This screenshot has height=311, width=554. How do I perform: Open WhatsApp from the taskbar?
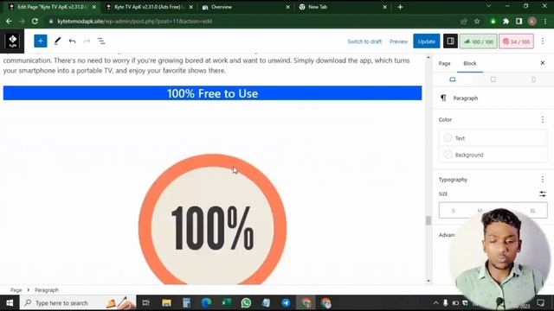246,303
